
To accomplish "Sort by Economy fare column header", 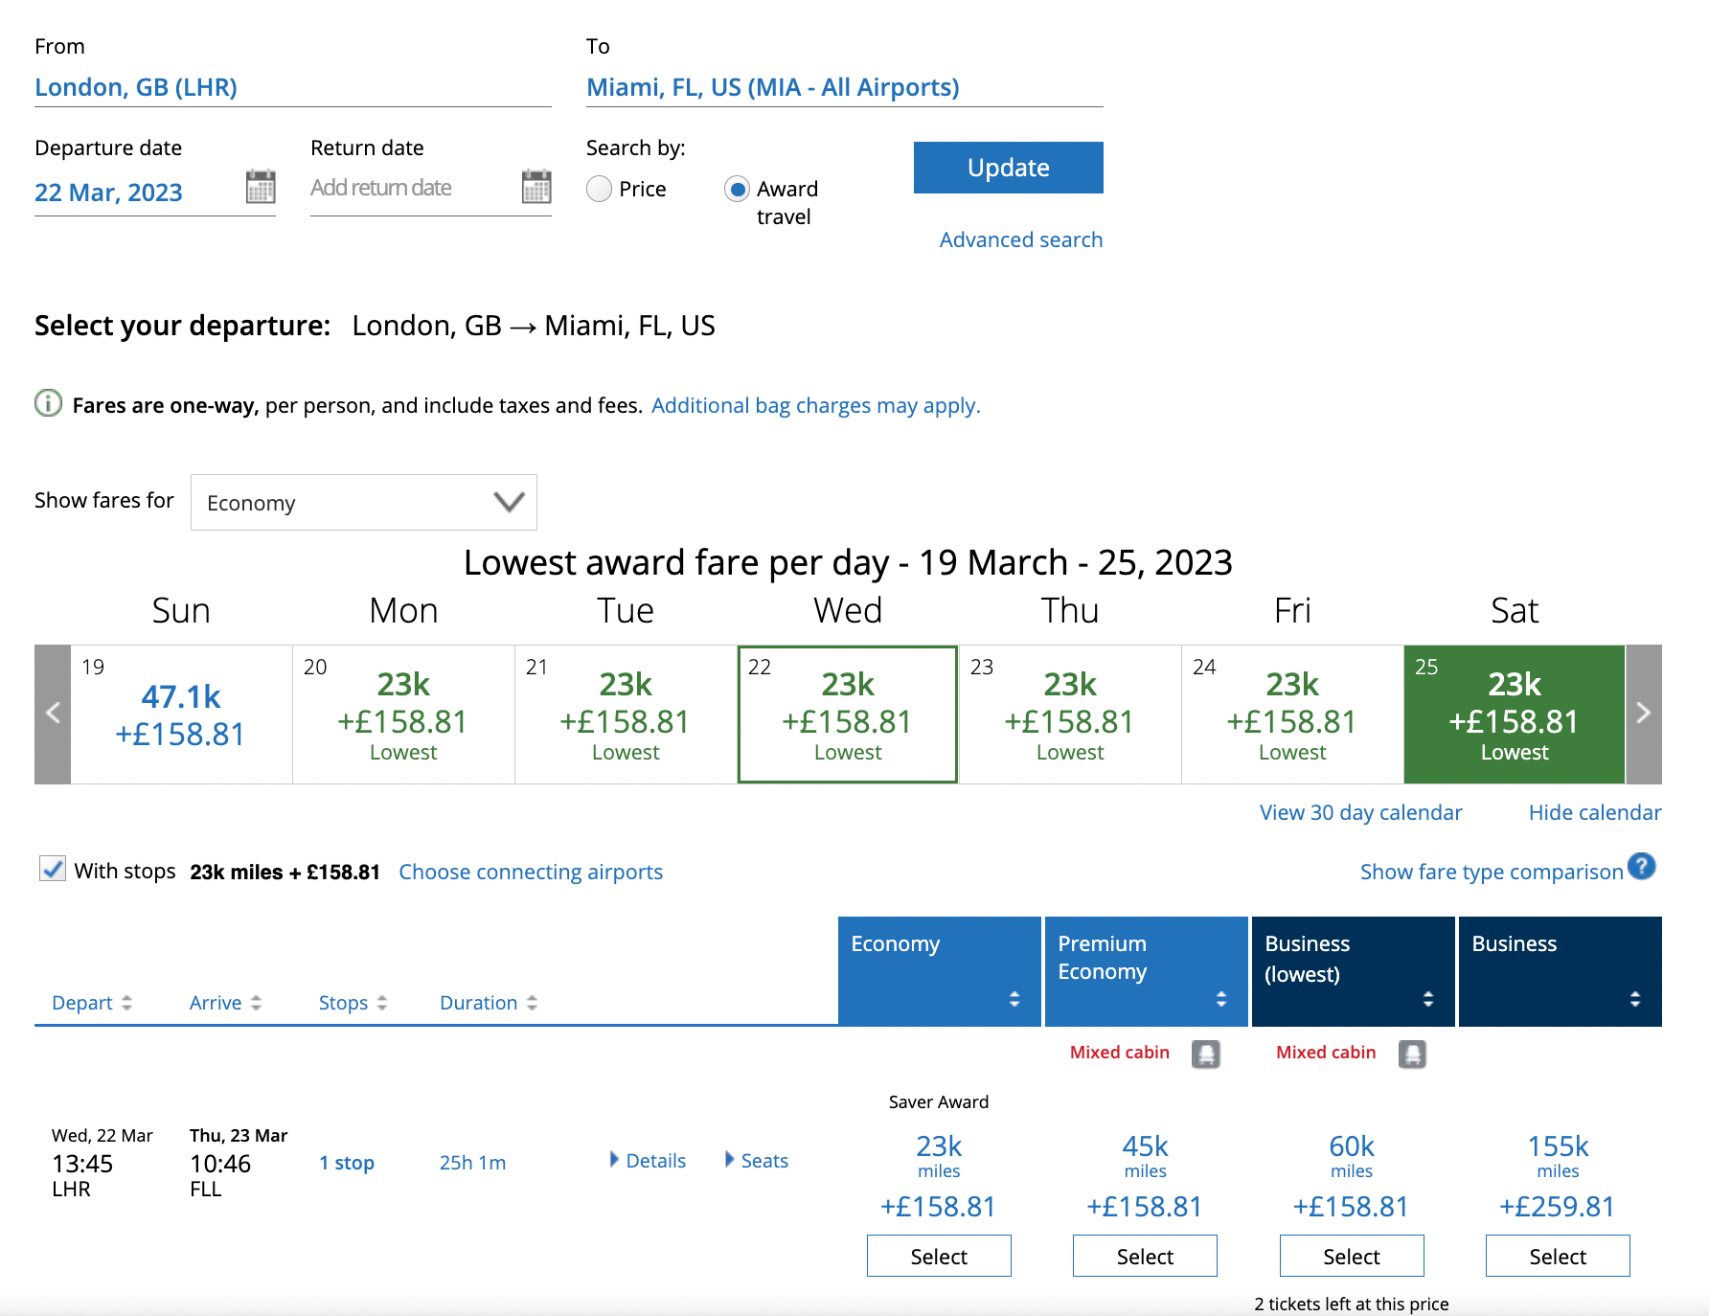I will [939, 970].
